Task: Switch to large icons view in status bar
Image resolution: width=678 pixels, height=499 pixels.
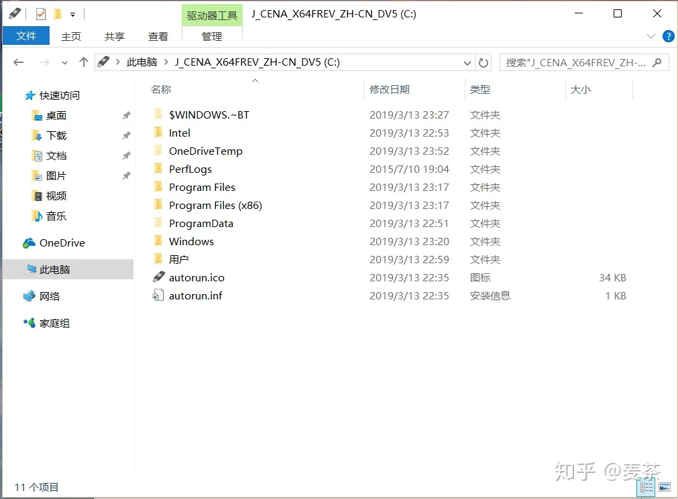Action: point(665,488)
